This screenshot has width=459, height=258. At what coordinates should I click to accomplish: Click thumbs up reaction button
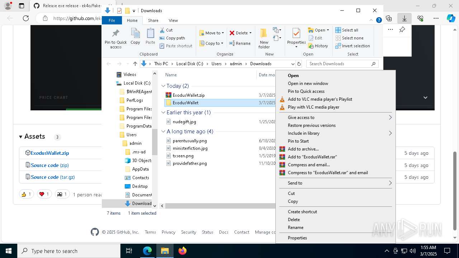(26, 194)
